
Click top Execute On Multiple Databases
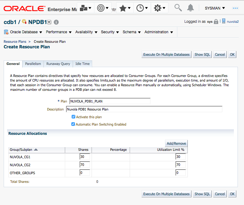(x=166, y=54)
